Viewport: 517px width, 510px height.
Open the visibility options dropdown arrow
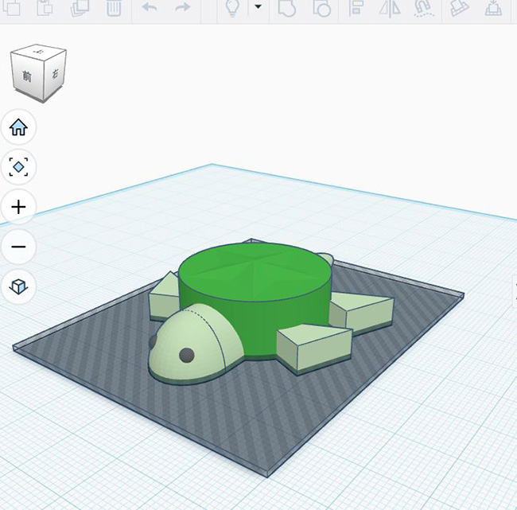(x=258, y=6)
